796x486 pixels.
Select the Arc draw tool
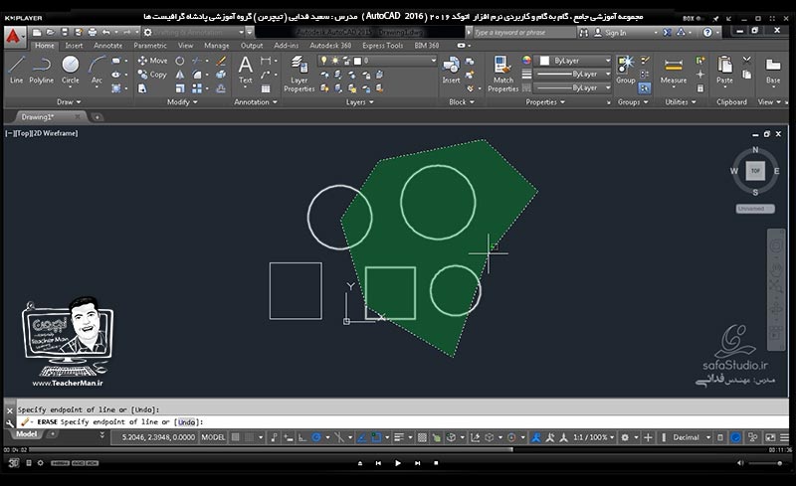(97, 70)
